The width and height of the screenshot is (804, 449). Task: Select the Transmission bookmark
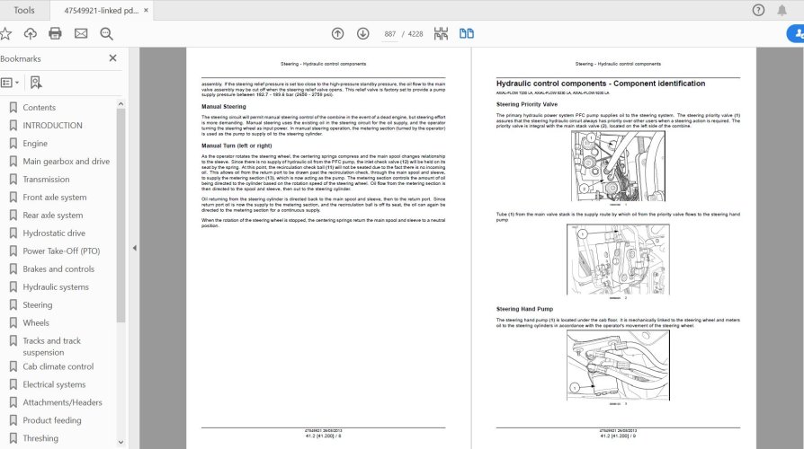coord(46,180)
